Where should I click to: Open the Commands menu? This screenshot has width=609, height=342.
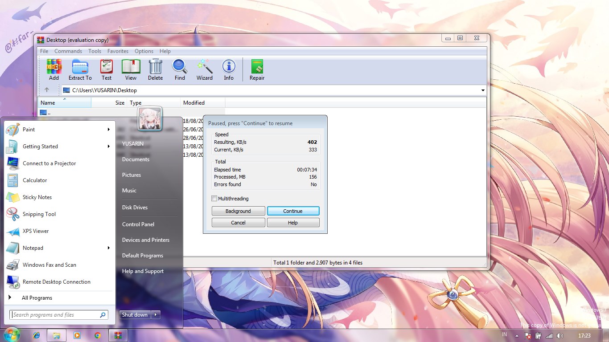click(x=68, y=51)
